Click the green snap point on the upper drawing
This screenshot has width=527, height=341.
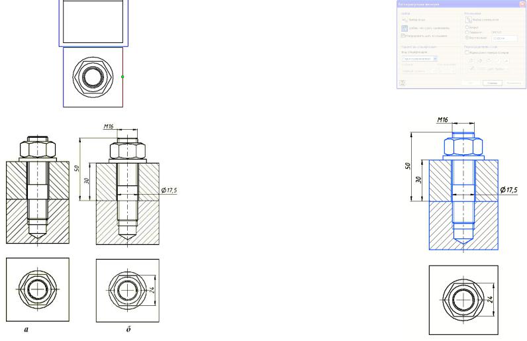(x=122, y=77)
